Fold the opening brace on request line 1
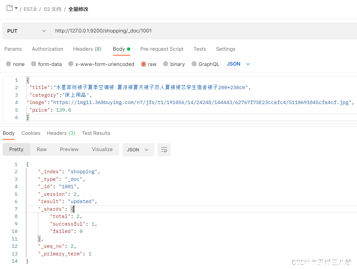357x269 pixels. (28, 80)
